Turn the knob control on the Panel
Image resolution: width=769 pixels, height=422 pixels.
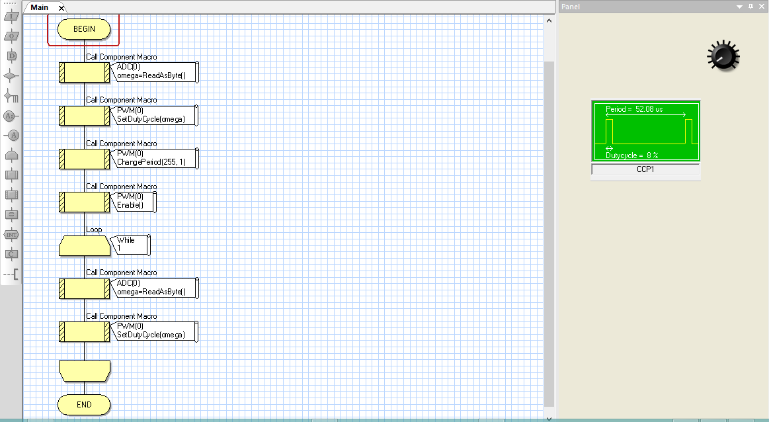click(722, 56)
